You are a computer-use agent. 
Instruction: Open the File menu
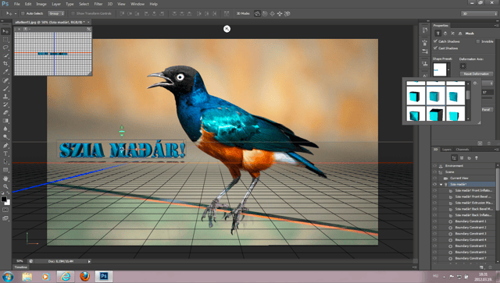click(16, 4)
